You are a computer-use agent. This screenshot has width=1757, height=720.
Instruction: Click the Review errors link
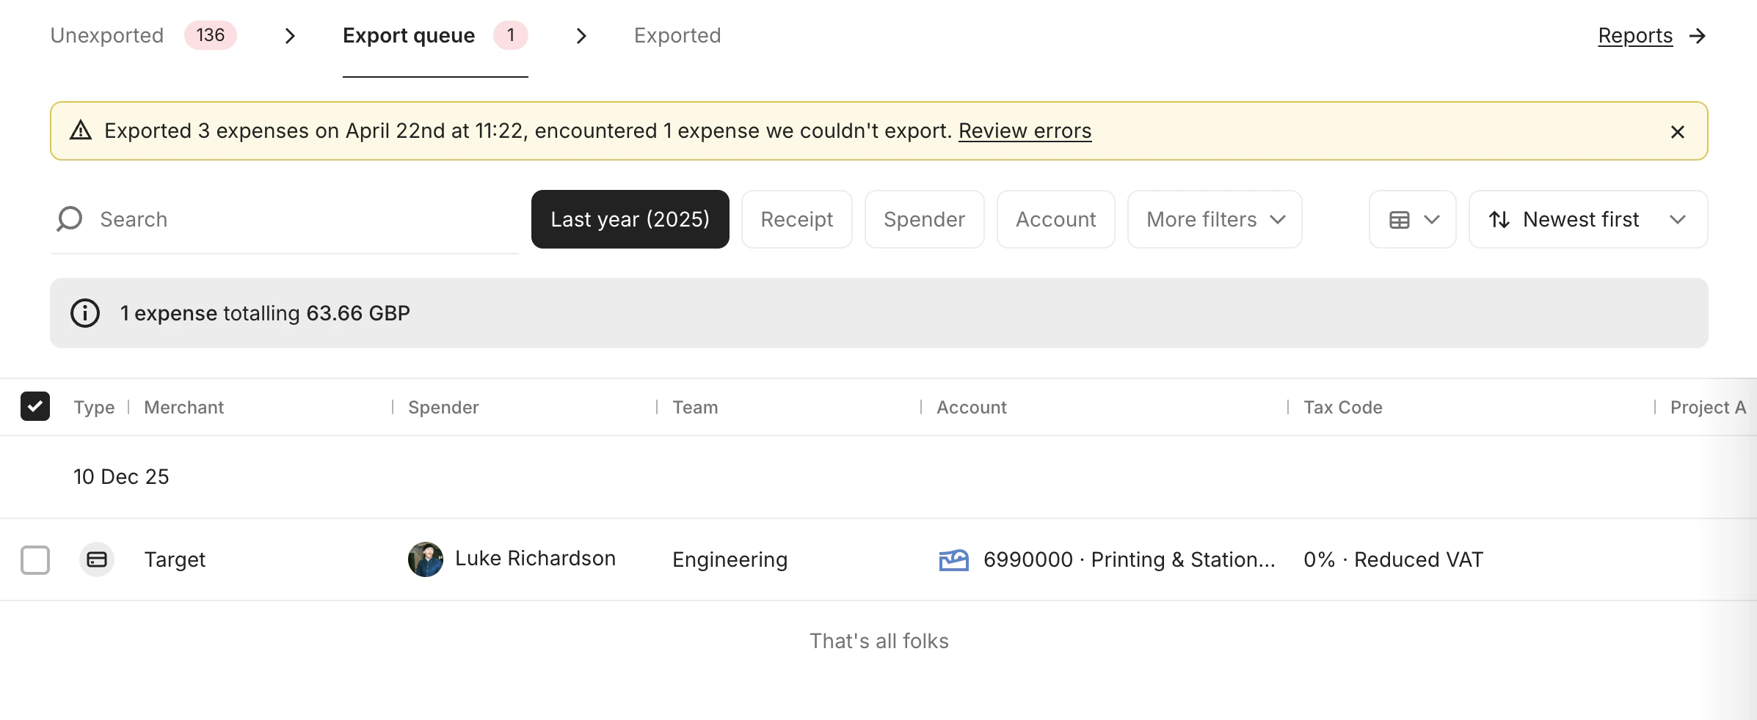point(1025,131)
